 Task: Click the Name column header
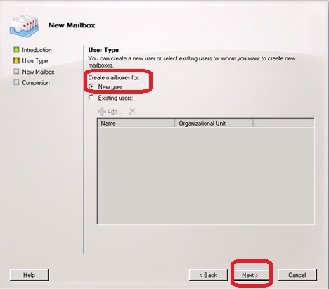[136, 123]
